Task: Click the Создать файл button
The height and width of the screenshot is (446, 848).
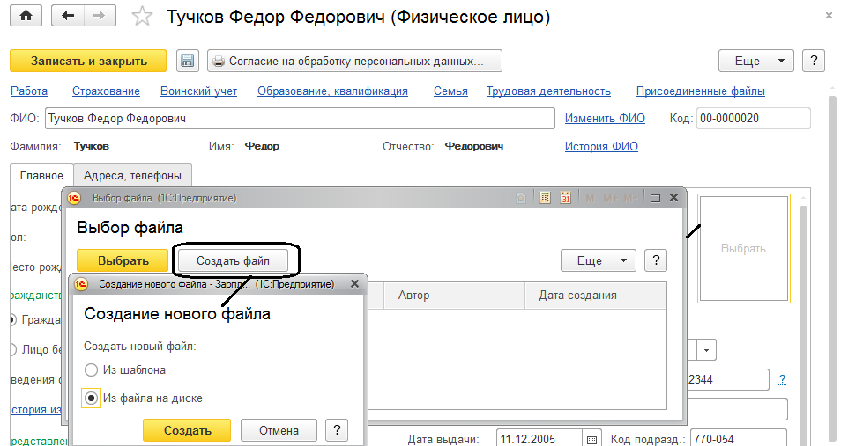Action: point(233,260)
